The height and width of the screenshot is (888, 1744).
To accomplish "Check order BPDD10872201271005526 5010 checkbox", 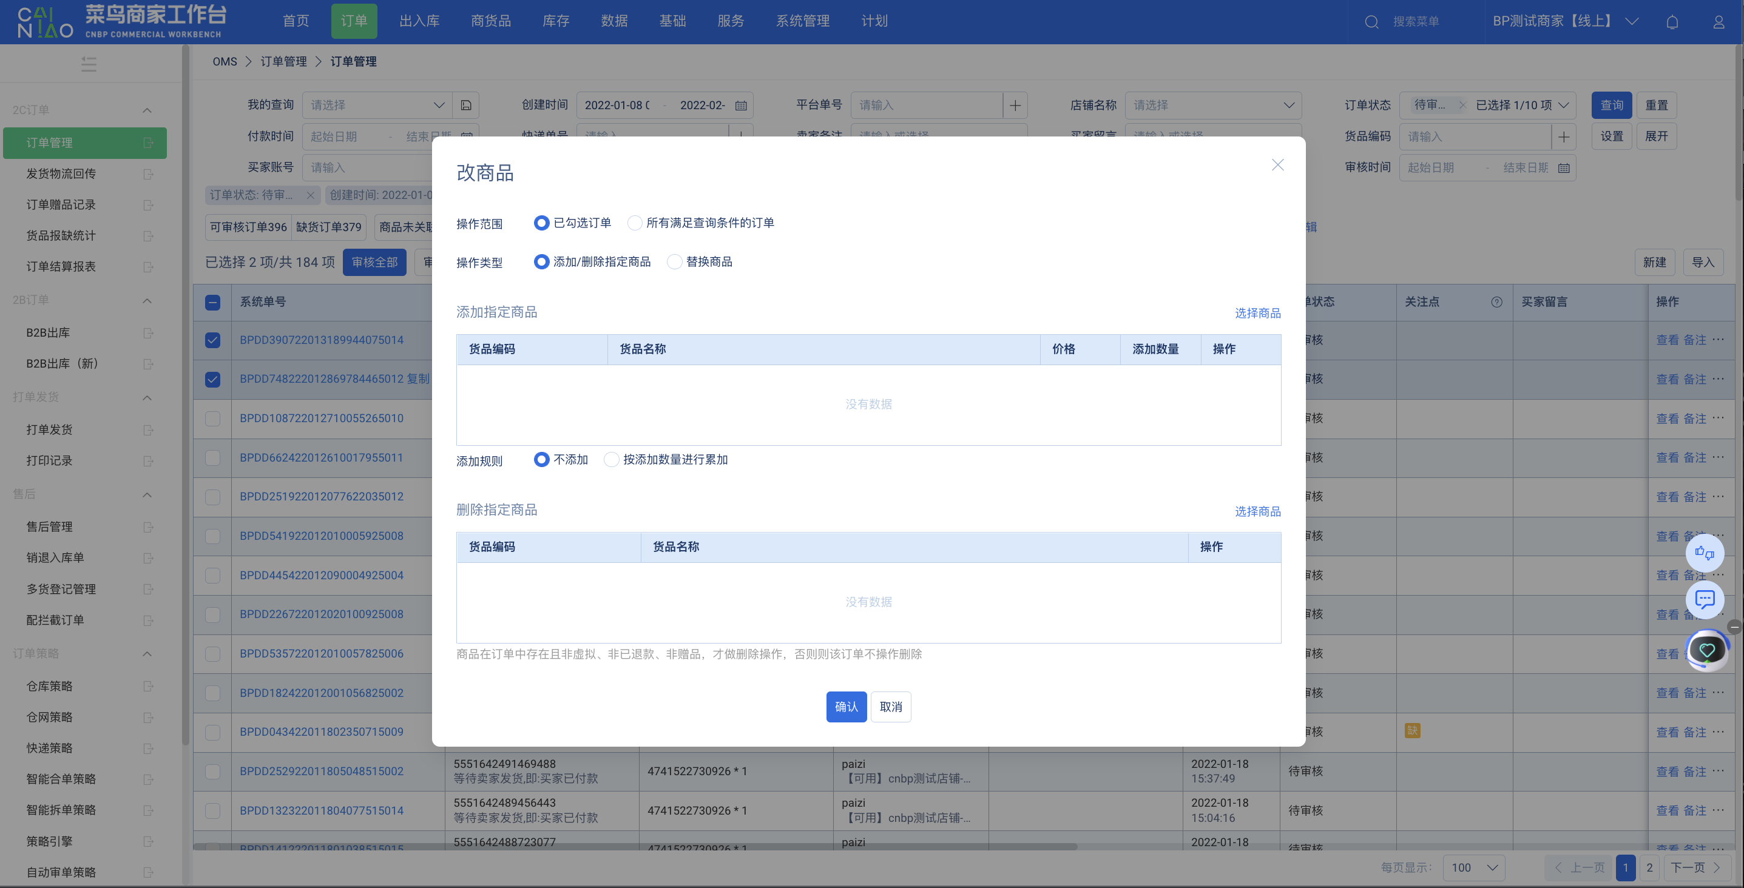I will 212,419.
